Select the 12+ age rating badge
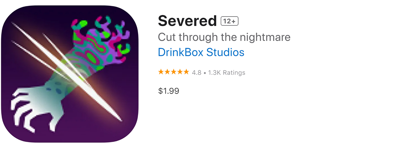Image resolution: width=398 pixels, height=148 pixels. coord(229,21)
